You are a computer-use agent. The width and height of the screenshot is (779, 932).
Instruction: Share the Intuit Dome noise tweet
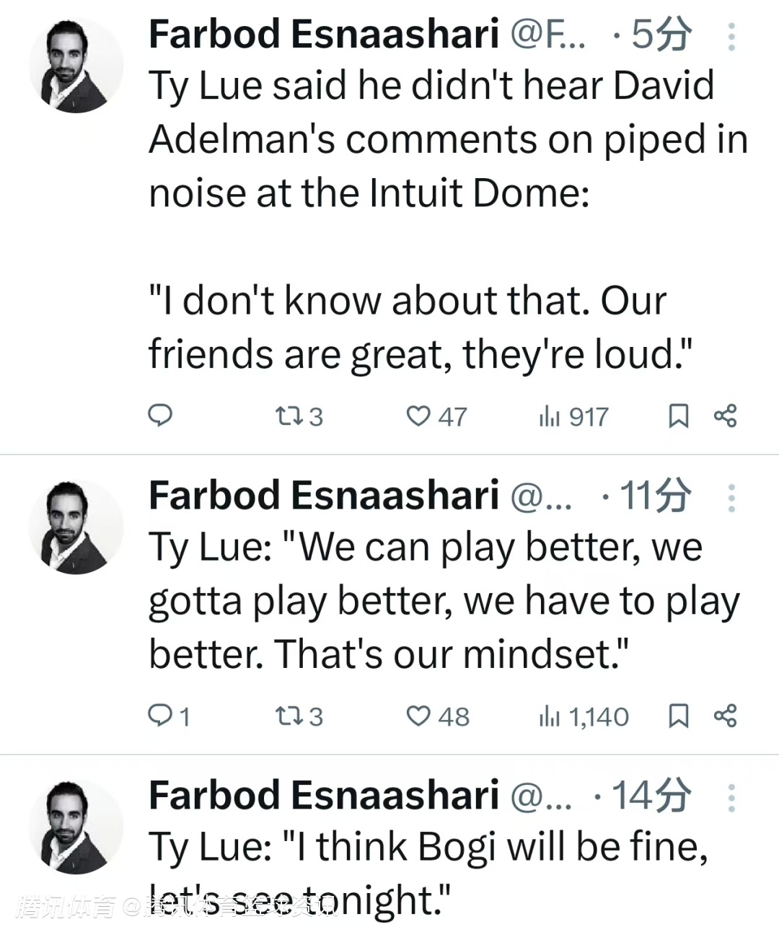point(725,416)
